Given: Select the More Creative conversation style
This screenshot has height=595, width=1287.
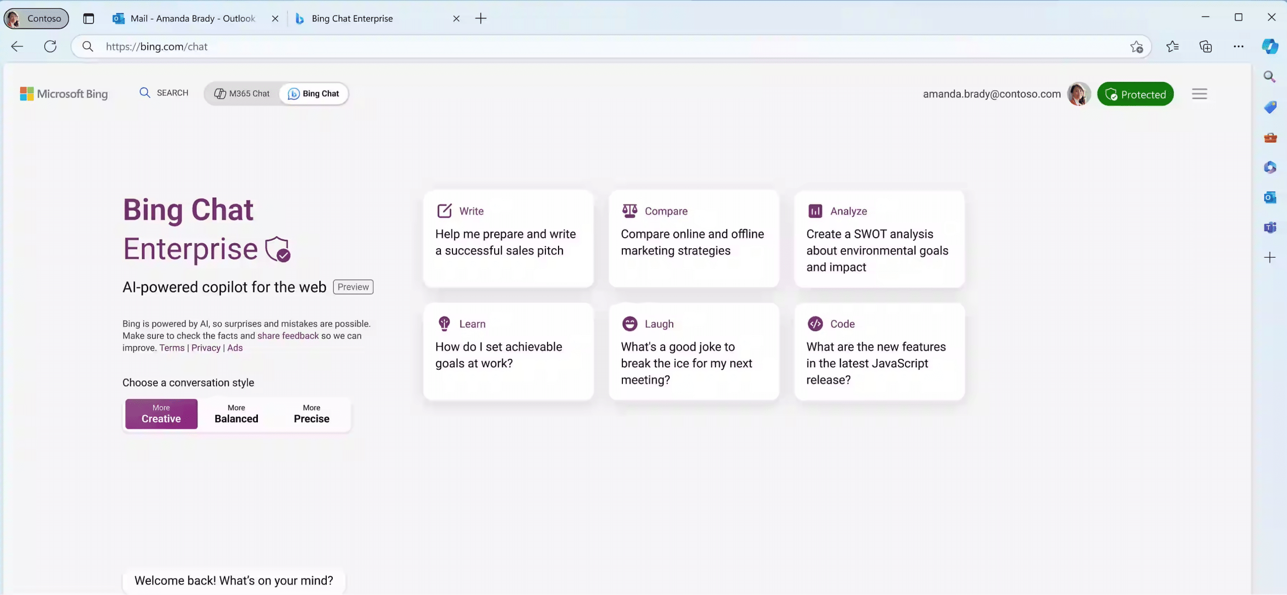Looking at the screenshot, I should point(161,414).
